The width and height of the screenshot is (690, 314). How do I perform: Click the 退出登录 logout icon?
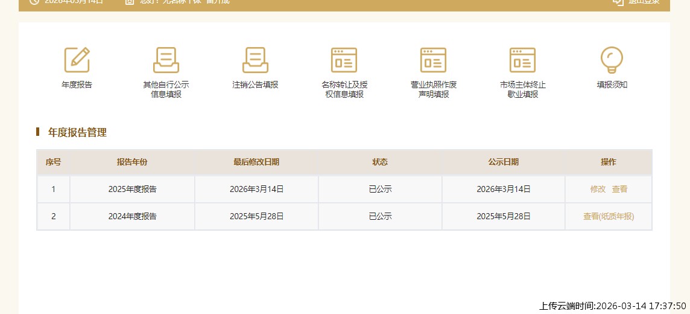(618, 2)
